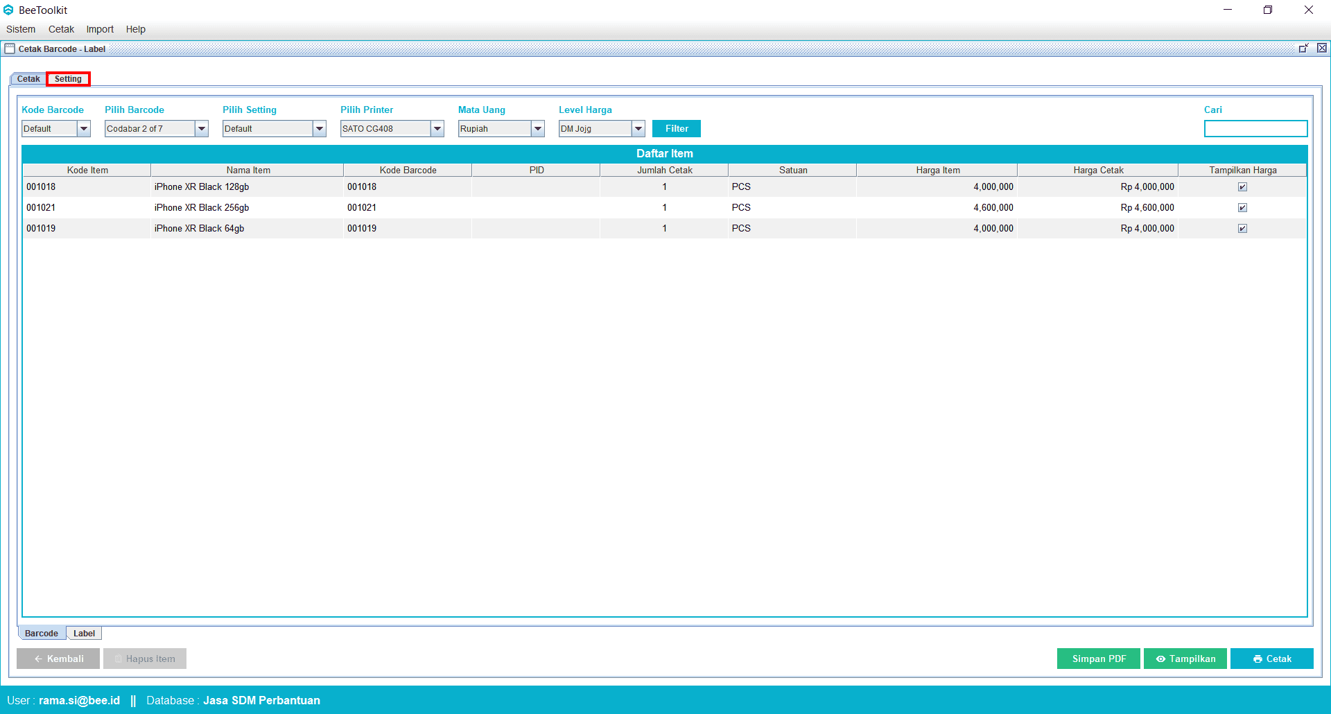This screenshot has width=1331, height=714.
Task: Toggle Tampilkan Harga for iPhone XR 64gb
Action: pyautogui.click(x=1242, y=229)
